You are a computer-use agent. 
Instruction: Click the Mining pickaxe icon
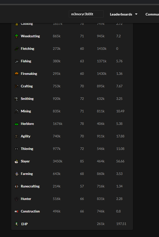pyautogui.click(x=16, y=111)
